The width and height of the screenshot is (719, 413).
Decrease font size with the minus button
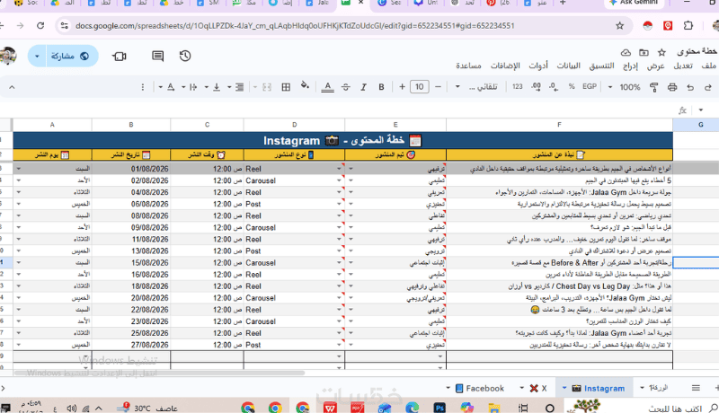(x=438, y=86)
